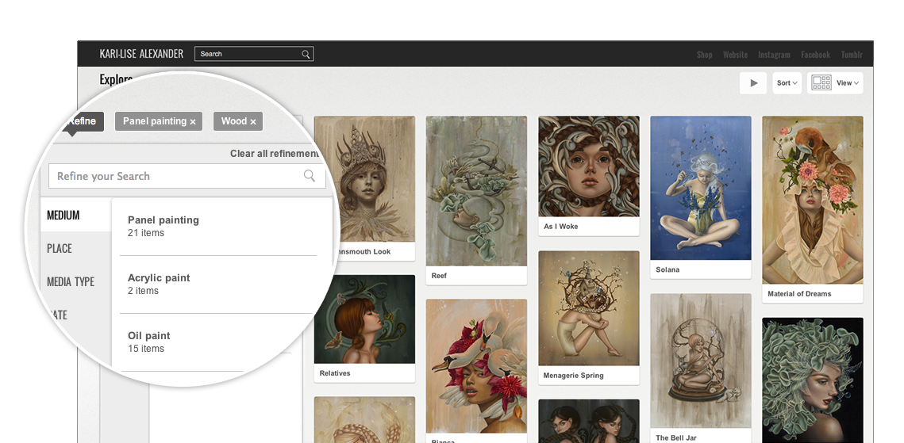The image size is (904, 443).
Task: Open the Tumblr link
Action: [852, 55]
